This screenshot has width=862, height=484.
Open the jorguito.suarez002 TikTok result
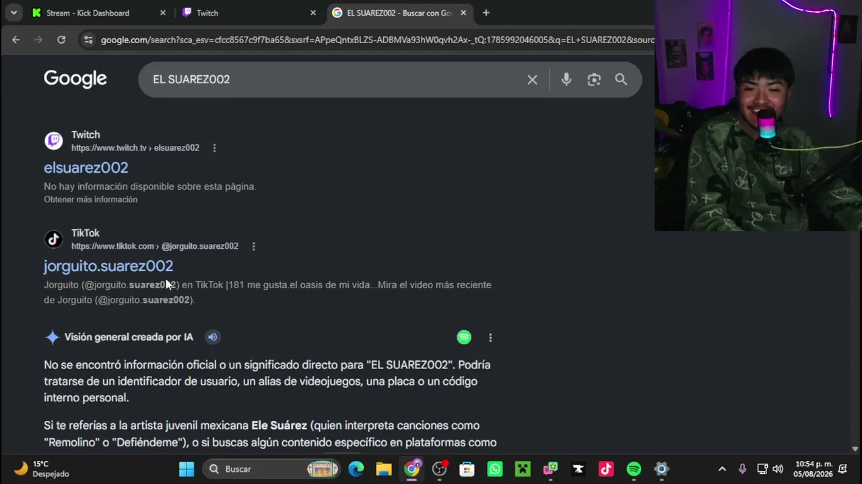pyautogui.click(x=108, y=266)
